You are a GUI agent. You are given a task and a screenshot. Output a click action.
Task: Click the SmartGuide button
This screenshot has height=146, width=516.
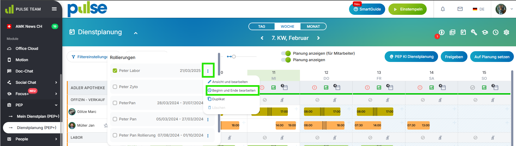[367, 9]
